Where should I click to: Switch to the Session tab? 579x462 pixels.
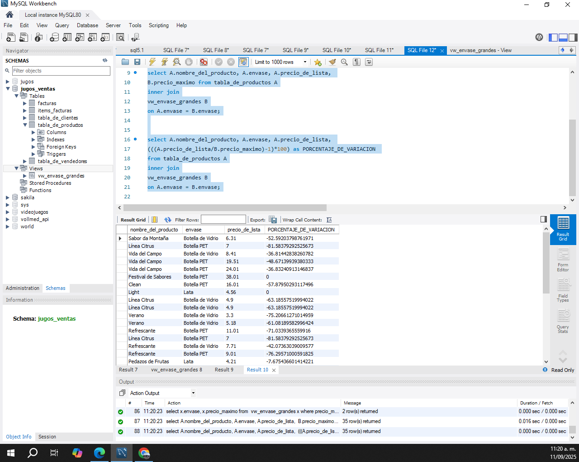[47, 437]
